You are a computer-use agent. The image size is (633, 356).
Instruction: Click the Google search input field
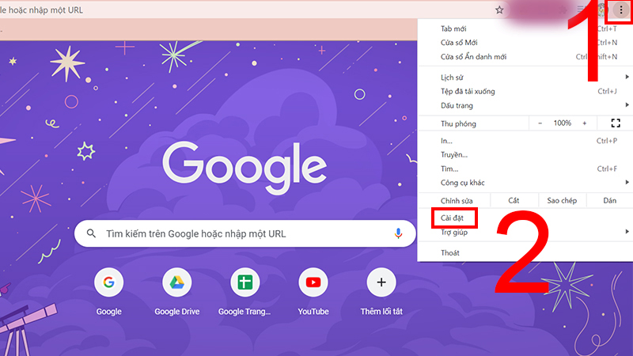pos(244,233)
